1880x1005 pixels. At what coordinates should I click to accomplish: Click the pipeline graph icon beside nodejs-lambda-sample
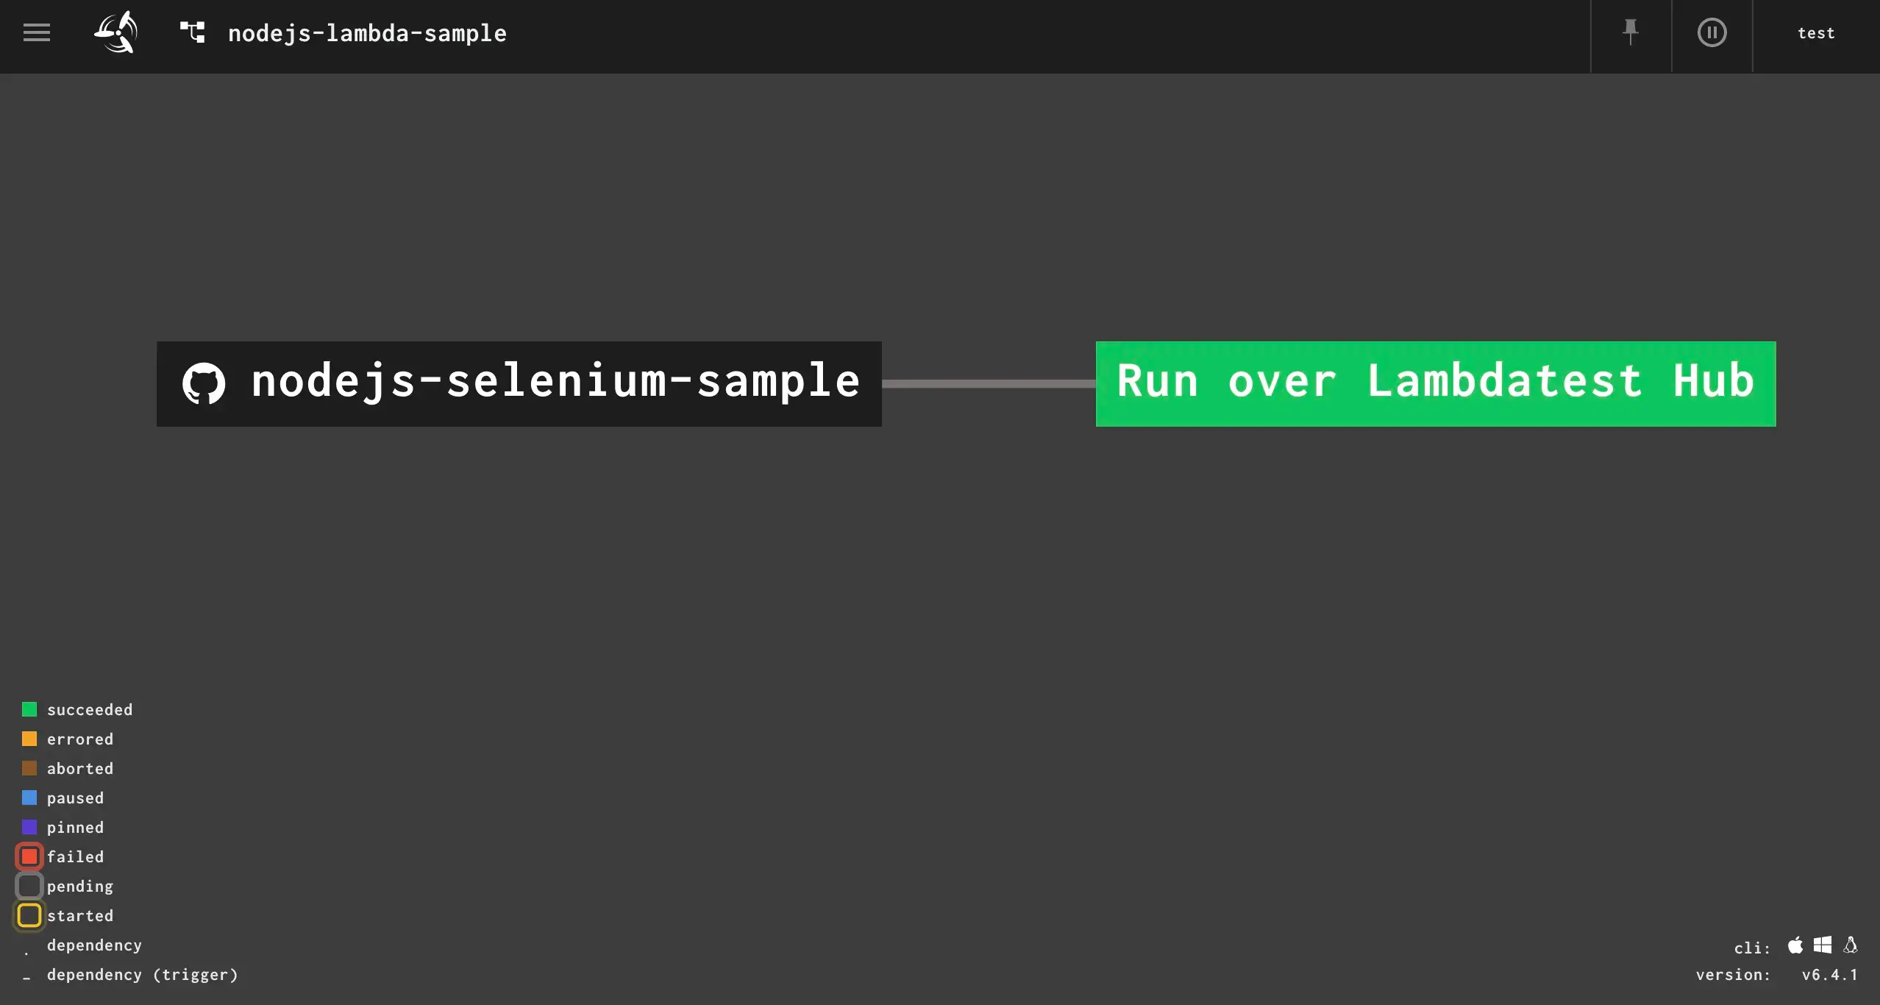191,32
